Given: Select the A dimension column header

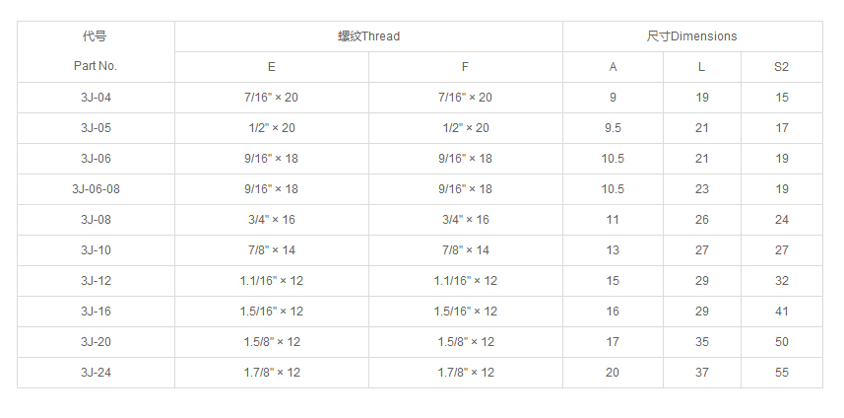Looking at the screenshot, I should click(x=613, y=67).
